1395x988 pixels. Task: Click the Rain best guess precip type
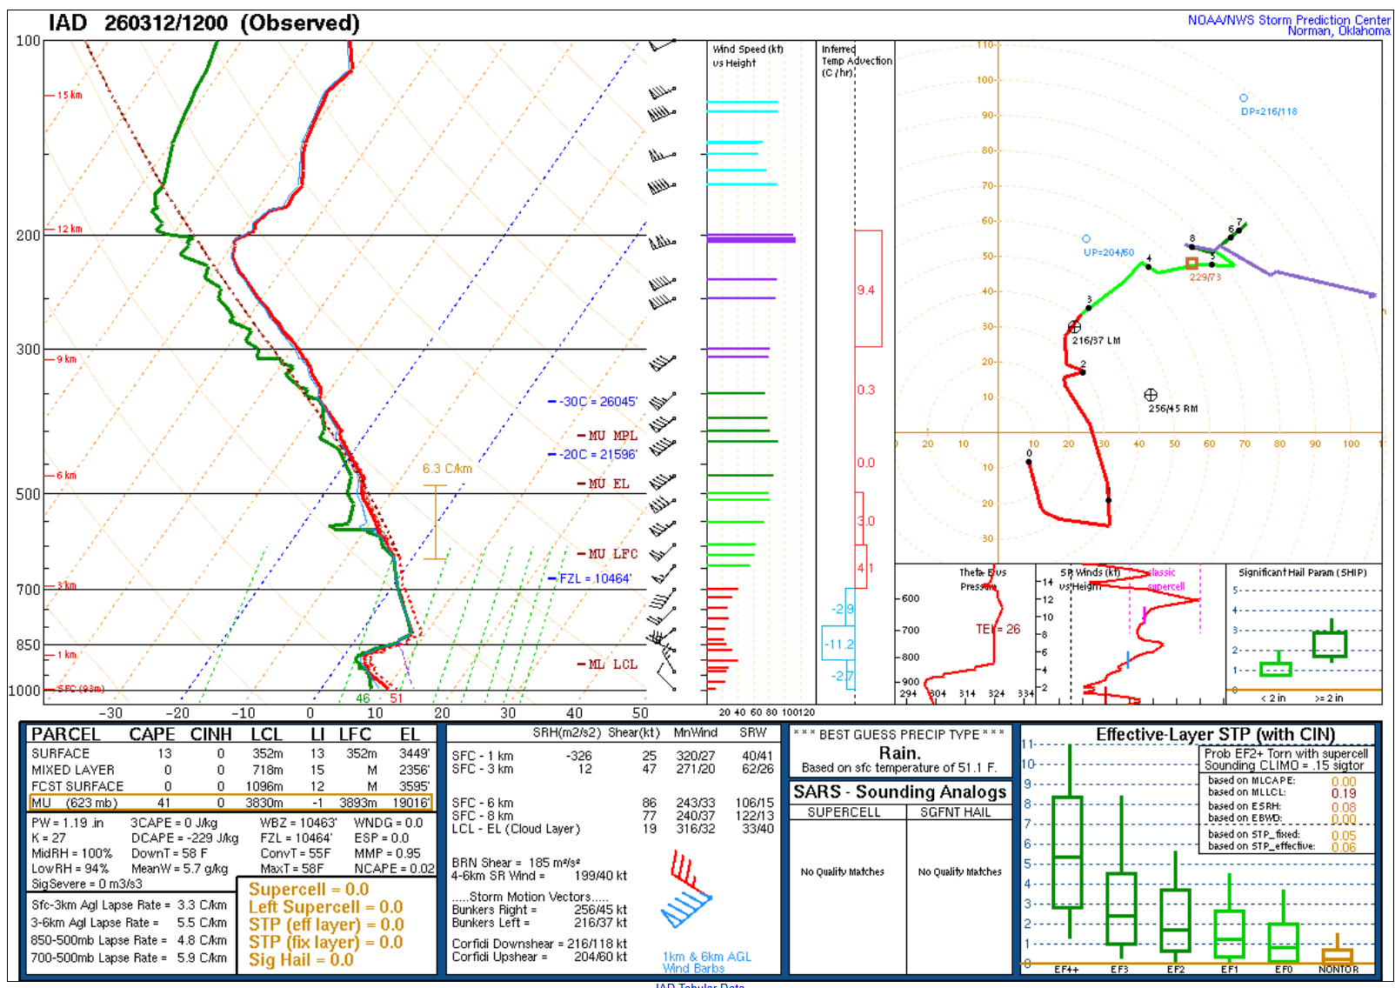[x=899, y=753]
